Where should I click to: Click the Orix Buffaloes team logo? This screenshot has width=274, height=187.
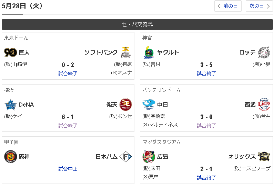point(264,157)
